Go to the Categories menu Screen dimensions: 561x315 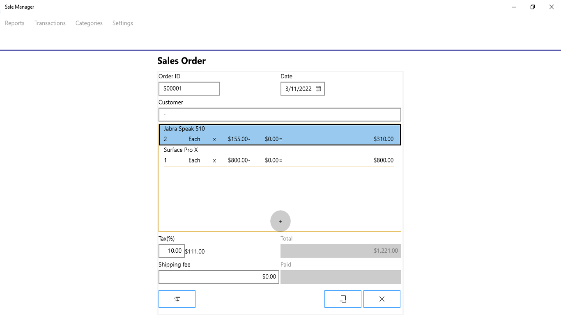89,23
